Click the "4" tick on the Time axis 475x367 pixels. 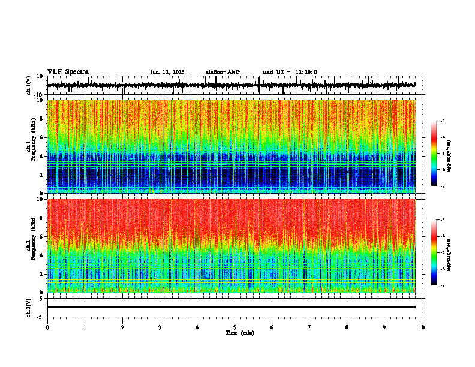[x=197, y=327]
